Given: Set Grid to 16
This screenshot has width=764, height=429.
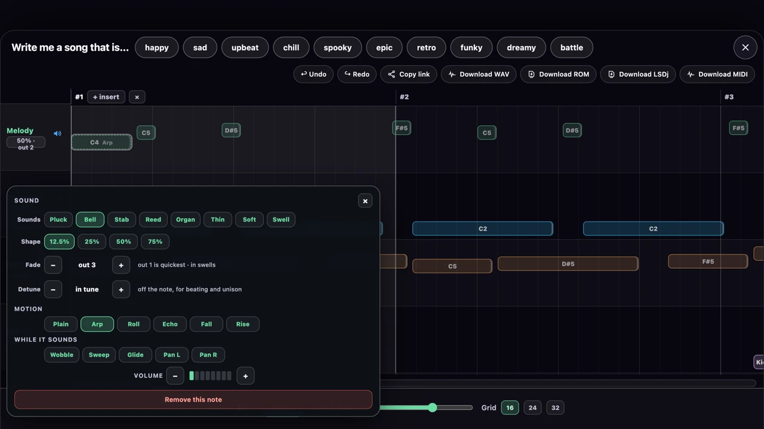Looking at the screenshot, I should click(510, 408).
